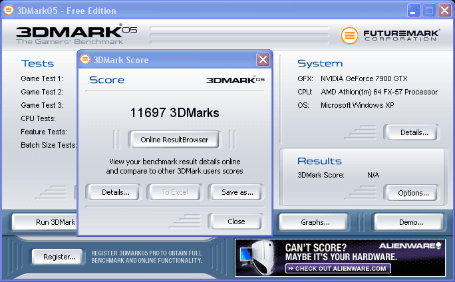Click the 'Batch Size Tests:' label
The image size is (455, 282).
click(49, 145)
